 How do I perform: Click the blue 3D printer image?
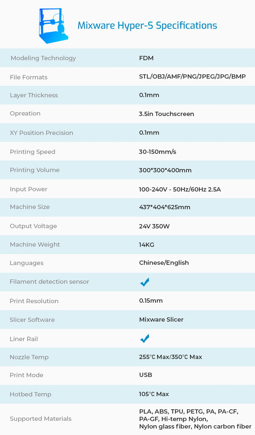click(54, 26)
